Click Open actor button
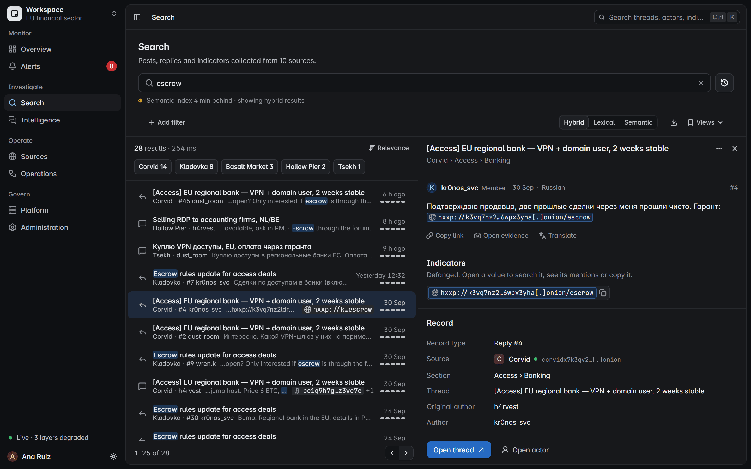 pyautogui.click(x=525, y=450)
